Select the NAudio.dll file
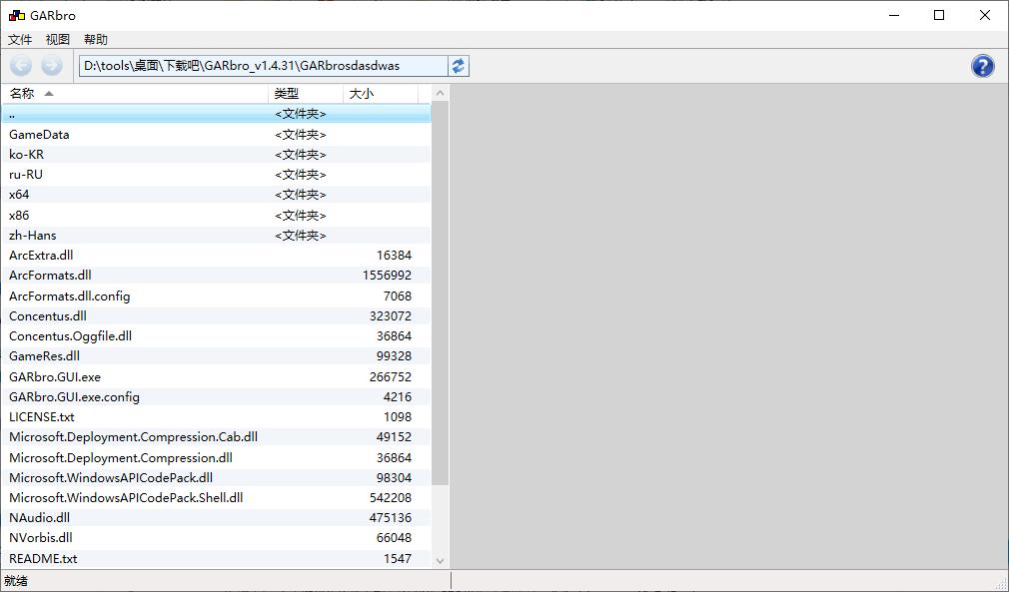The image size is (1009, 592). pyautogui.click(x=216, y=517)
